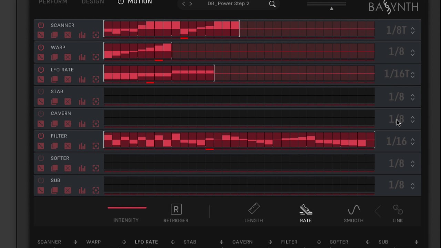
Task: Copy the SOFTER sequence pattern
Action: [54, 168]
